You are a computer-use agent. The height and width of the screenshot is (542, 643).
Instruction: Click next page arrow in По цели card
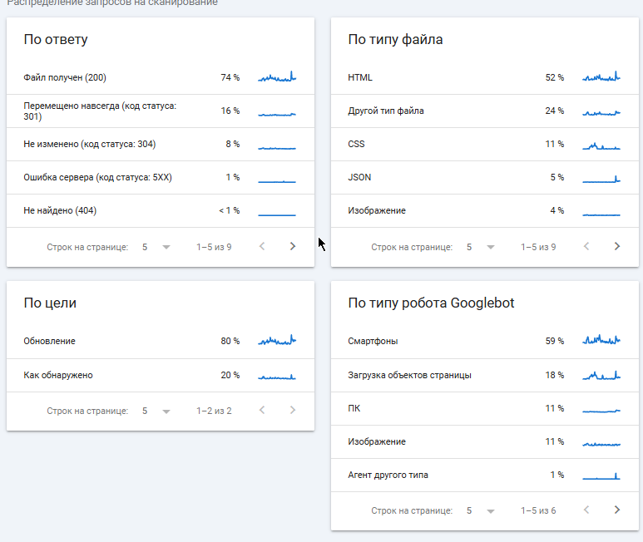pos(293,410)
